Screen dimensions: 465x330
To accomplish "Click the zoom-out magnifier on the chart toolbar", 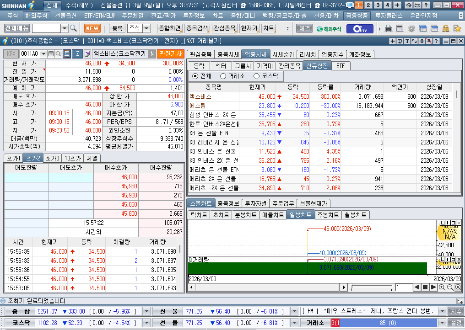I will click(x=450, y=287).
